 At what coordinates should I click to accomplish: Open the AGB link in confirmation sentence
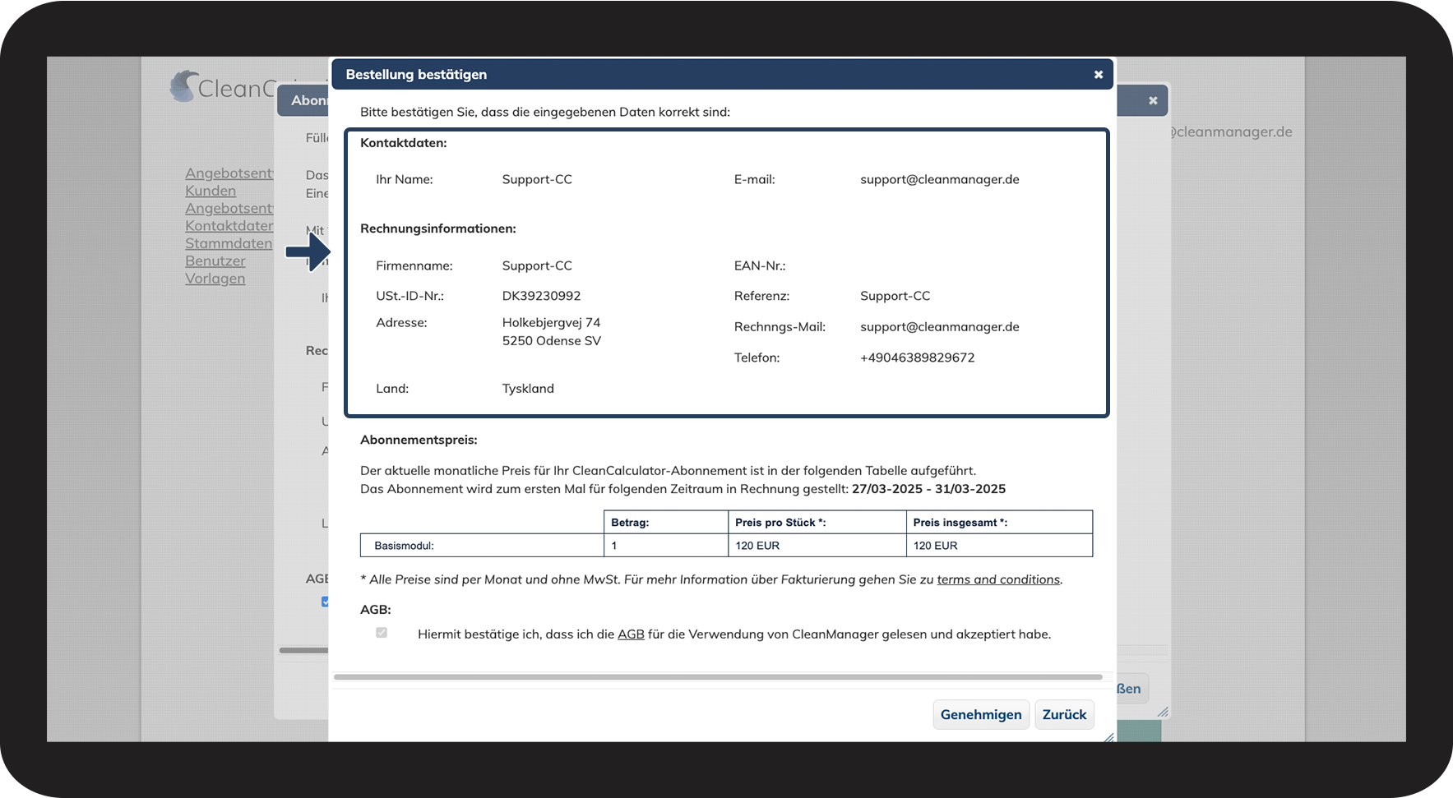[x=631, y=634]
